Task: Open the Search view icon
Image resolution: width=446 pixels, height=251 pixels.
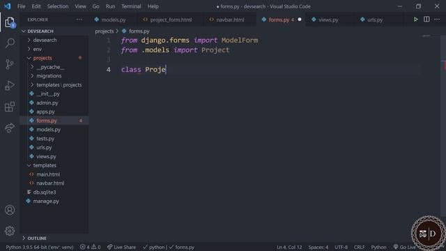Action: 10,43
